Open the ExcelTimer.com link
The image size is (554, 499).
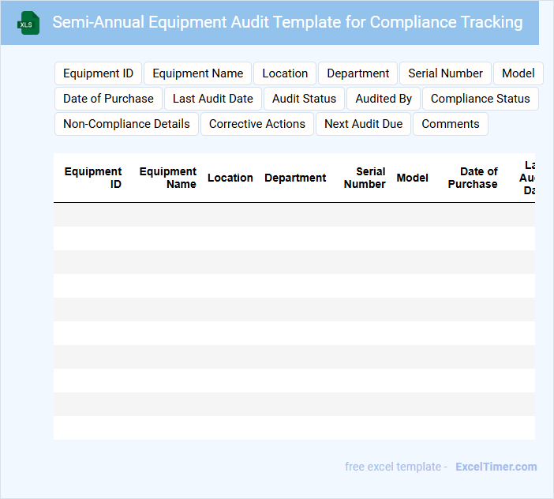tap(496, 467)
